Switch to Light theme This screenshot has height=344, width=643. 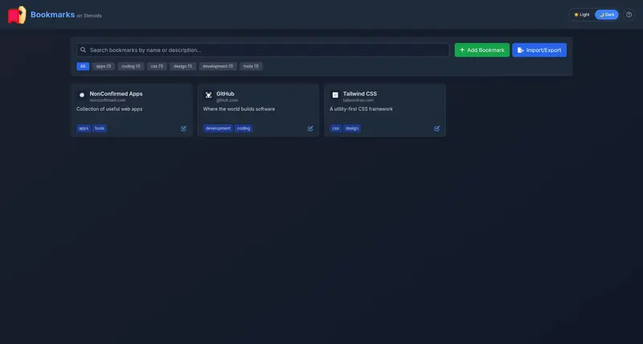[581, 14]
